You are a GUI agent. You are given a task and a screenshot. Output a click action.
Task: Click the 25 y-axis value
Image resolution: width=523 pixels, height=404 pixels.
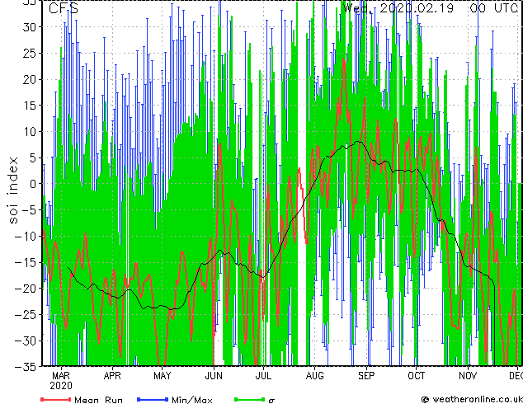click(x=30, y=53)
